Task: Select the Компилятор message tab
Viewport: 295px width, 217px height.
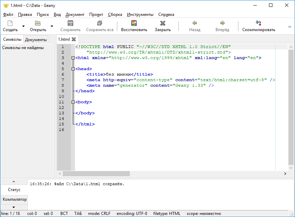Action: coord(15,199)
